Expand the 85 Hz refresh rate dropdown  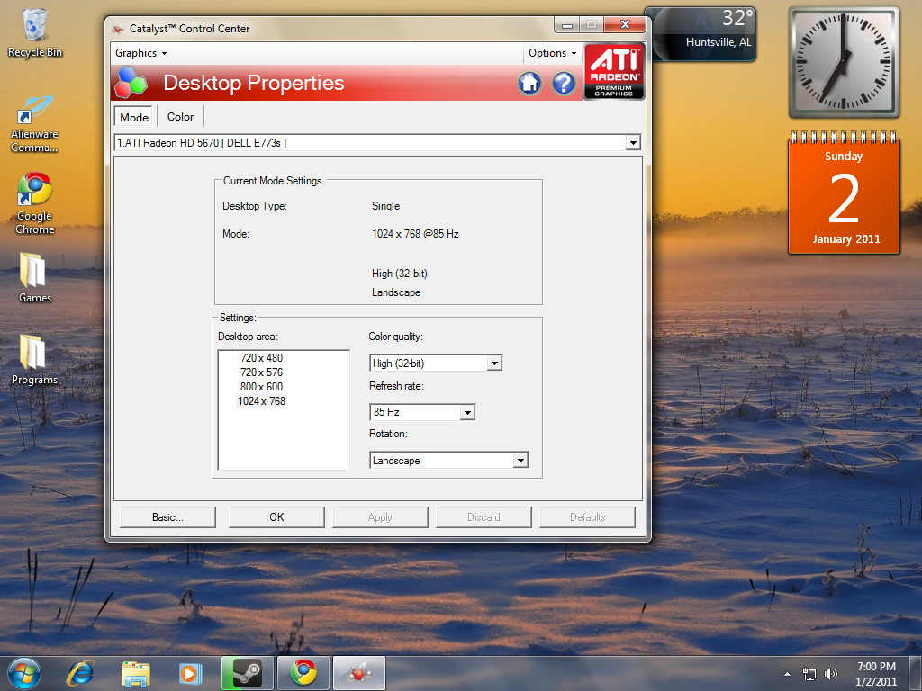467,412
